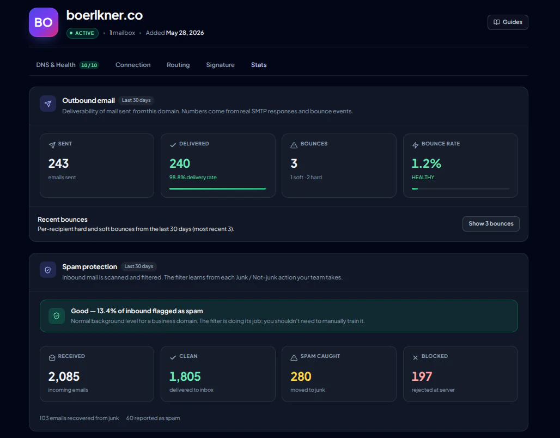Click the Delivered checkmark icon
Image resolution: width=560 pixels, height=438 pixels.
173,145
